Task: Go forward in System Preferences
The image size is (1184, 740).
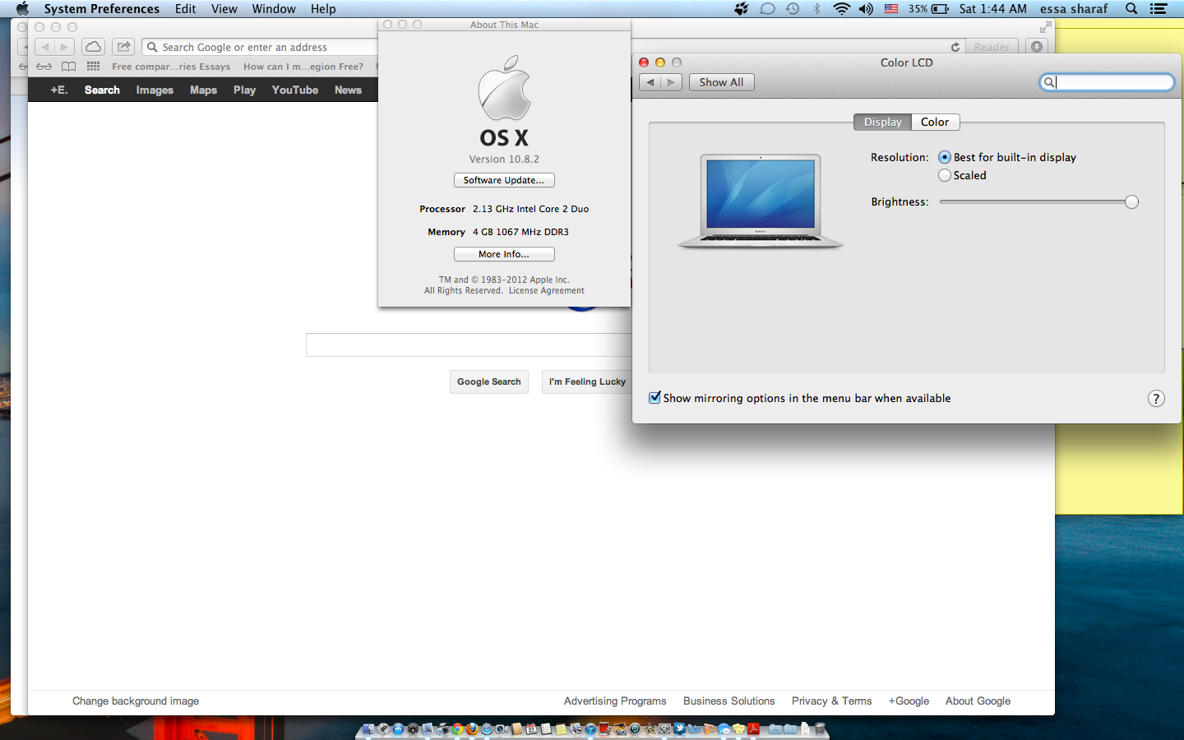Action: pos(672,82)
